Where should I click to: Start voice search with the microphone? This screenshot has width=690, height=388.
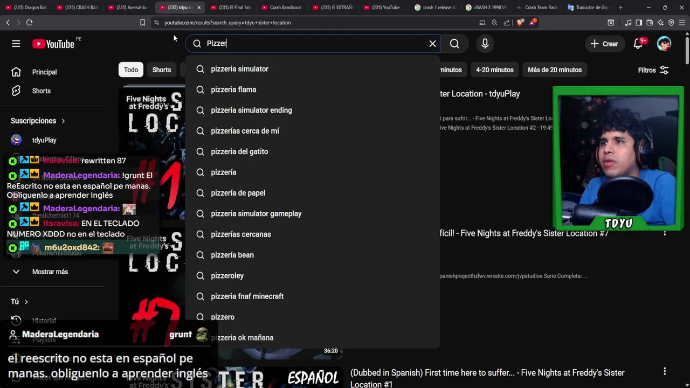point(485,44)
